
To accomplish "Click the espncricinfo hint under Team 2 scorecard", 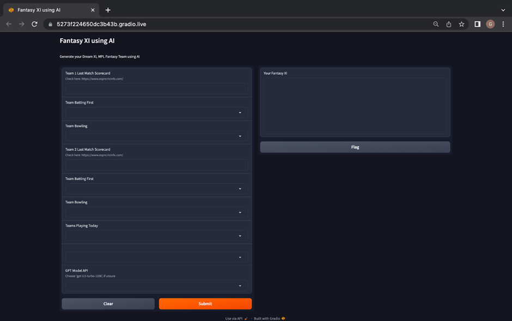I will (x=94, y=155).
